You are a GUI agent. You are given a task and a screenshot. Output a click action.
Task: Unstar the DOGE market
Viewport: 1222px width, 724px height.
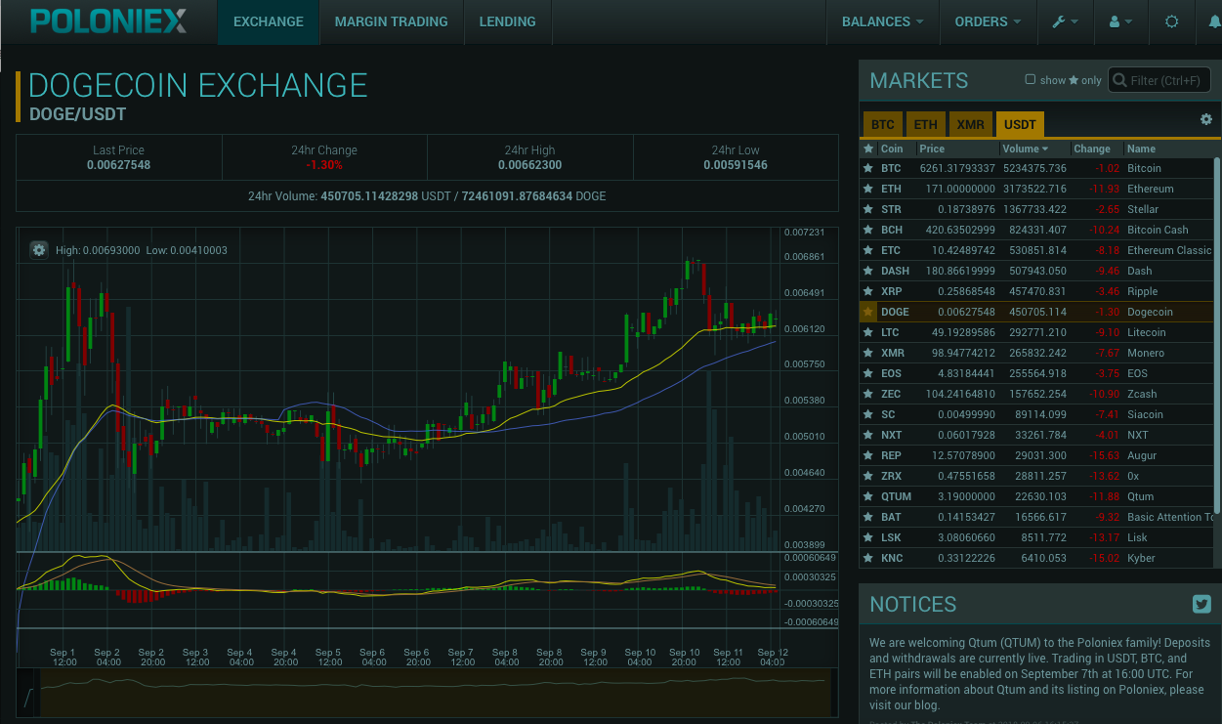(x=867, y=312)
